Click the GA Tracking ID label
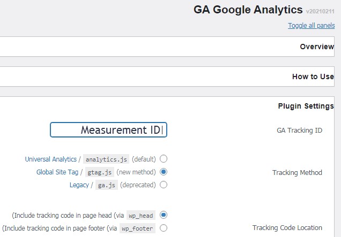This screenshot has height=237, width=341. [x=302, y=130]
